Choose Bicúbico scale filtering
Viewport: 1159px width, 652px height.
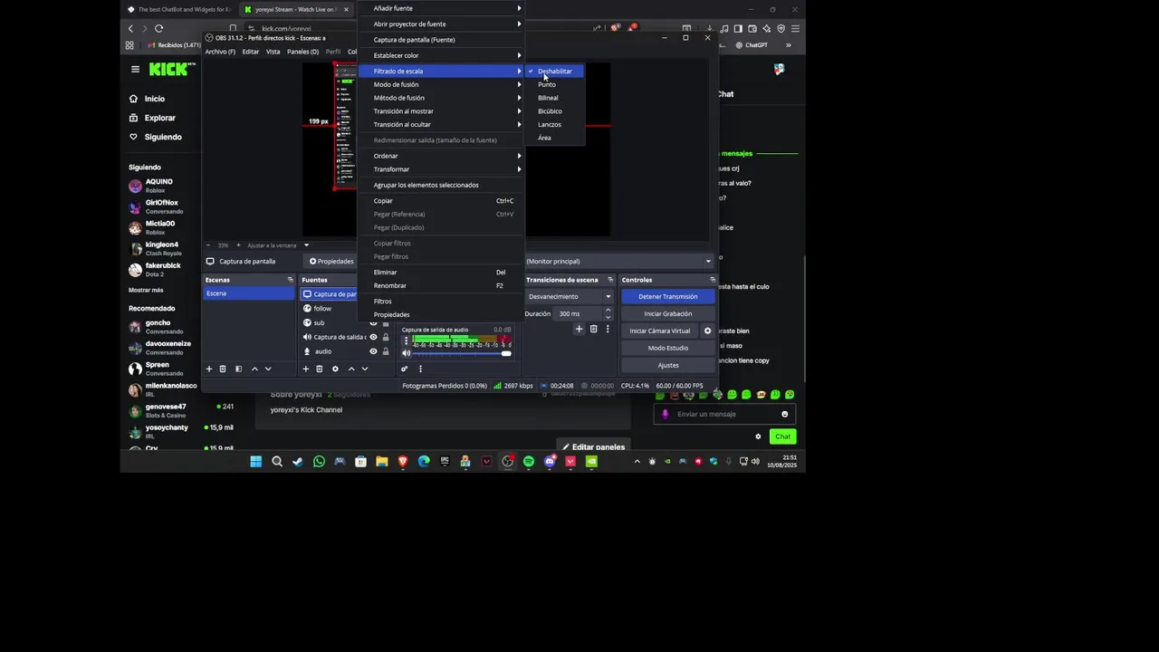point(554,111)
